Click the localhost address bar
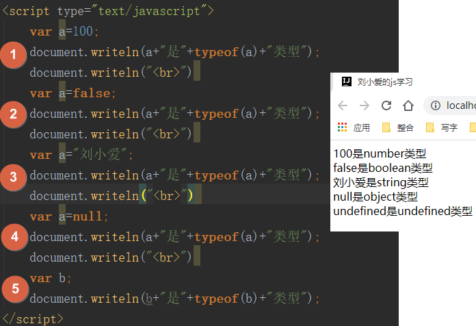This screenshot has width=476, height=326. click(450, 105)
